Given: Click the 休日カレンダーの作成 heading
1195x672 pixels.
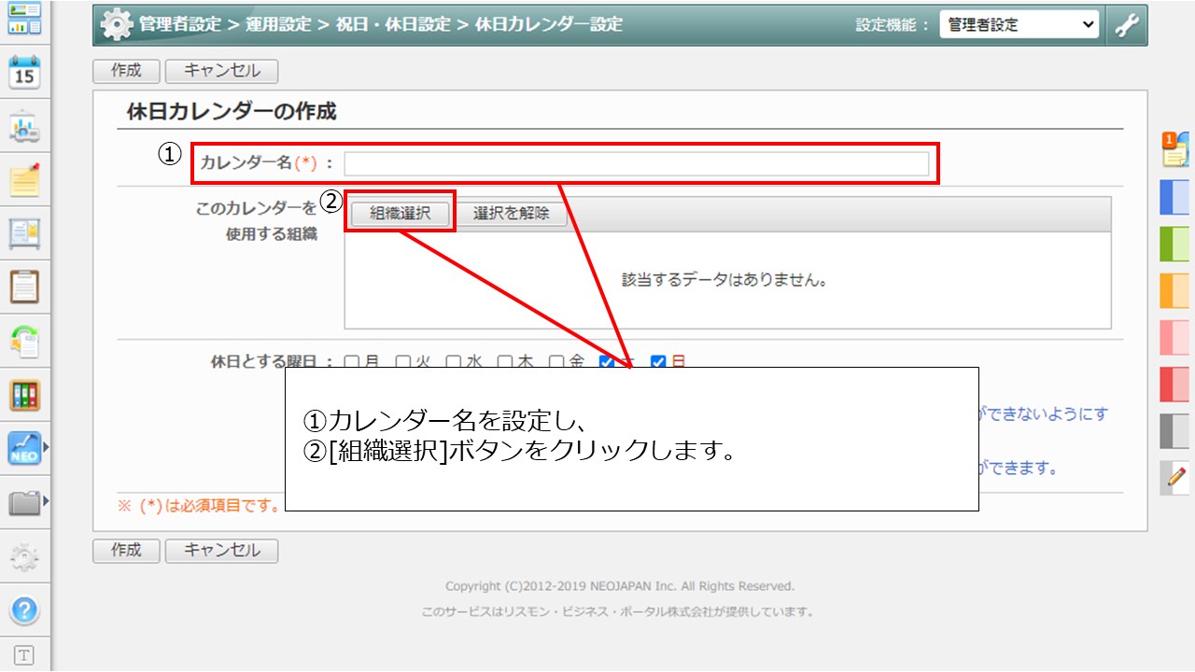Looking at the screenshot, I should pos(232,112).
